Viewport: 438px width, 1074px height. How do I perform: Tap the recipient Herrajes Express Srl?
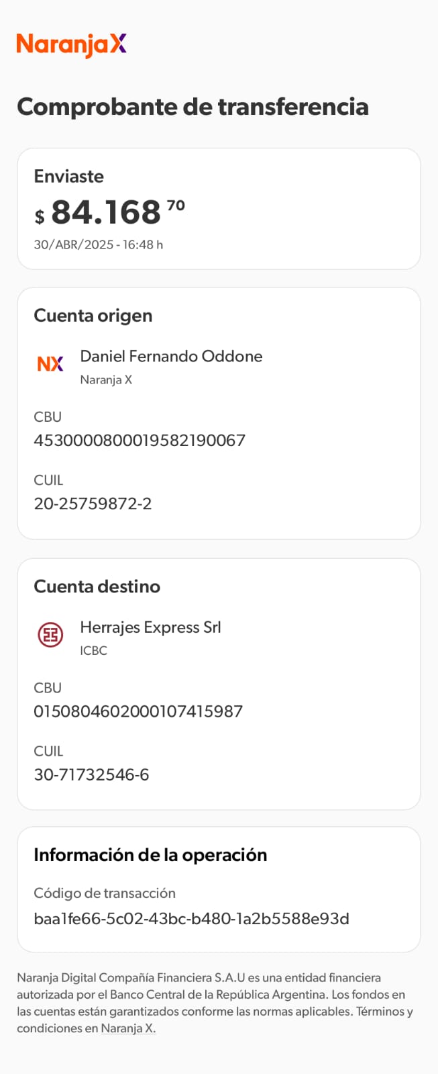(x=150, y=627)
